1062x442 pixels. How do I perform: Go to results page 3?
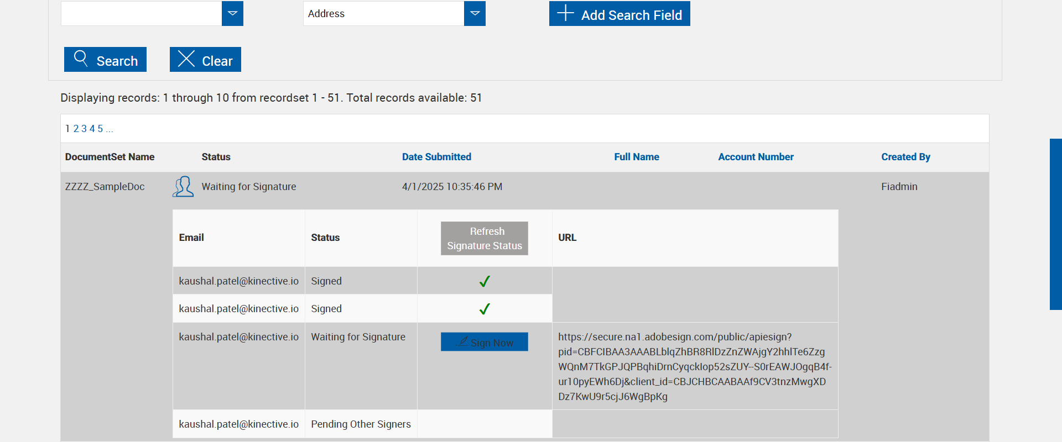84,129
